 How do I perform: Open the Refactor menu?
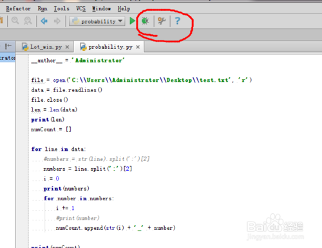(18, 8)
